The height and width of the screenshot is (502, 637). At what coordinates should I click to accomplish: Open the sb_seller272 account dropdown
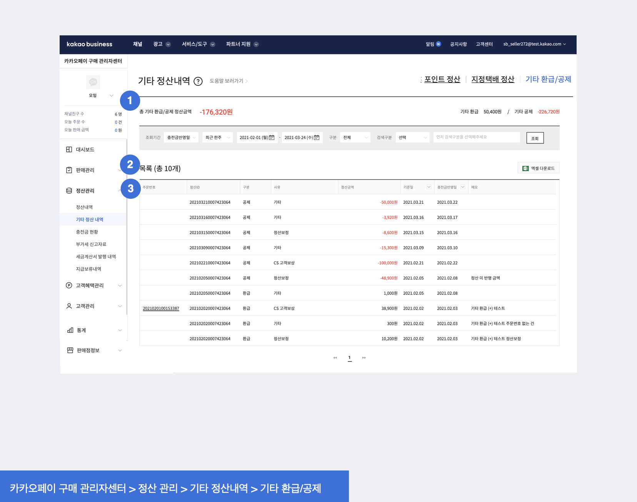pos(535,44)
